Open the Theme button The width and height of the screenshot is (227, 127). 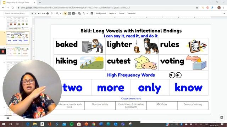coord(121,13)
